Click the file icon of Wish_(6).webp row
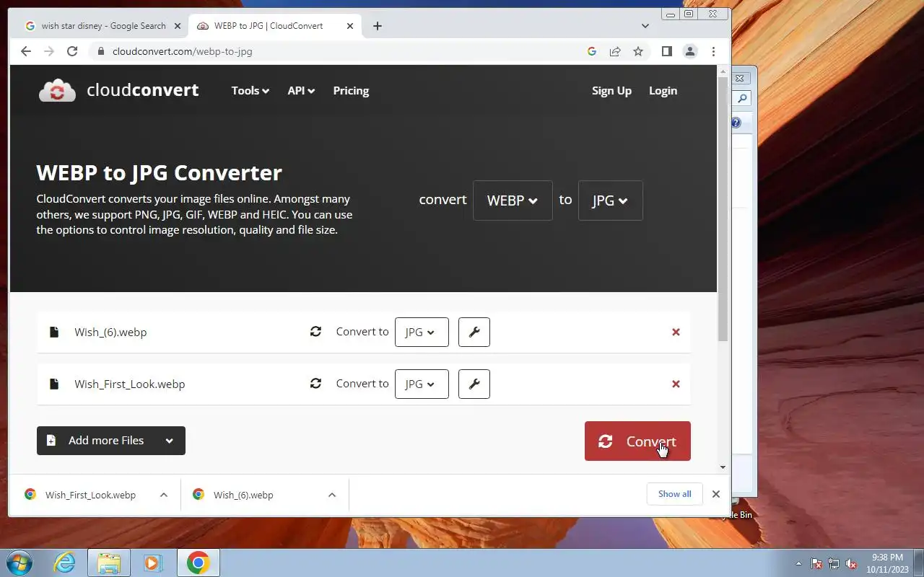The width and height of the screenshot is (924, 577). (x=54, y=332)
